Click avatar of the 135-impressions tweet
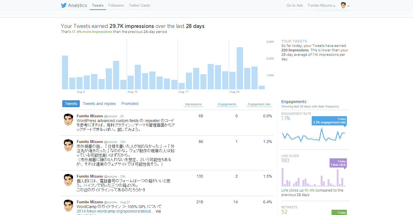Viewport: 413px width, 215px height. click(68, 180)
